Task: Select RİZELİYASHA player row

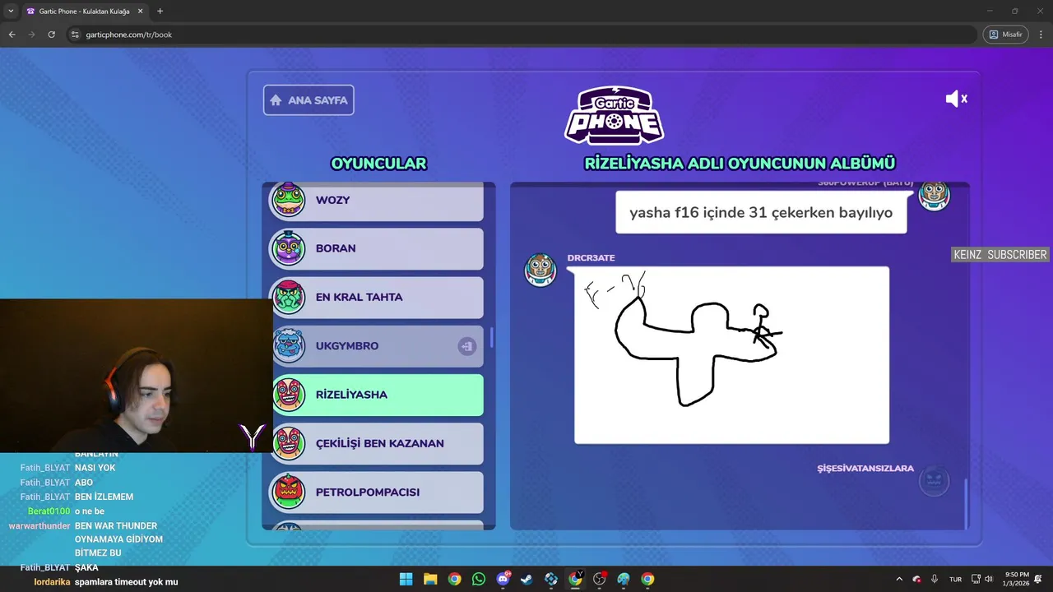Action: coord(378,395)
